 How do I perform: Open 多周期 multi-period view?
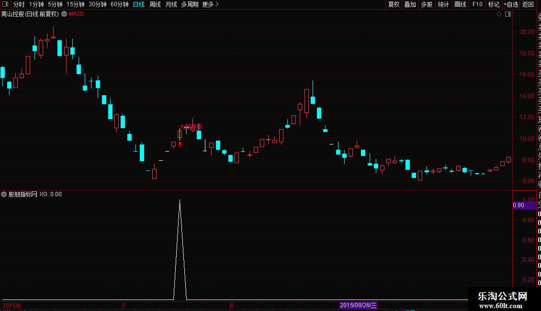pyautogui.click(x=190, y=4)
